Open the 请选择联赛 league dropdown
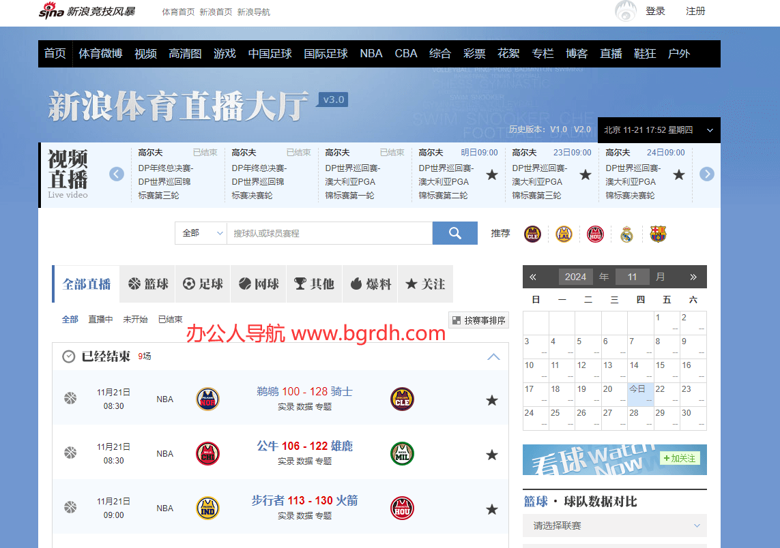780x548 pixels. (615, 526)
